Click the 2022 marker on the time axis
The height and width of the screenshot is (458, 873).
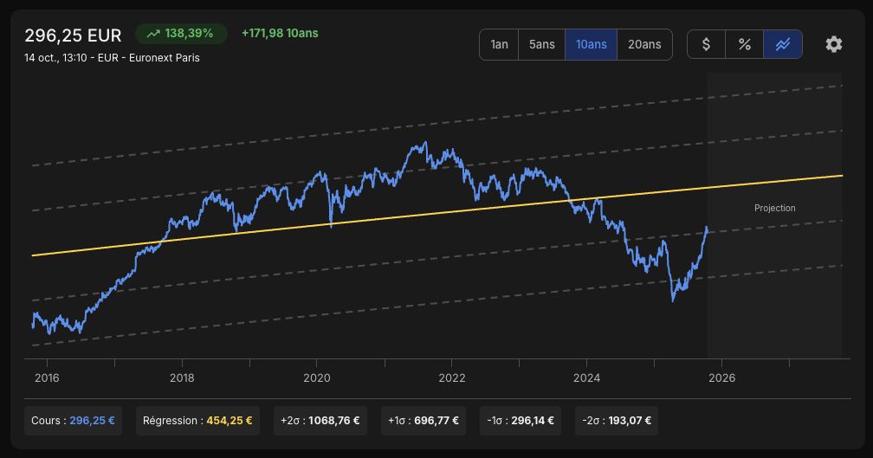[451, 377]
